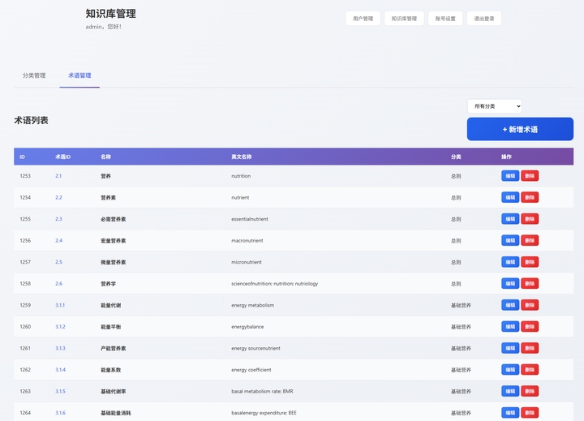The image size is (584, 421).
Task: Edit row 1264 基础能量消耗
Action: [510, 413]
